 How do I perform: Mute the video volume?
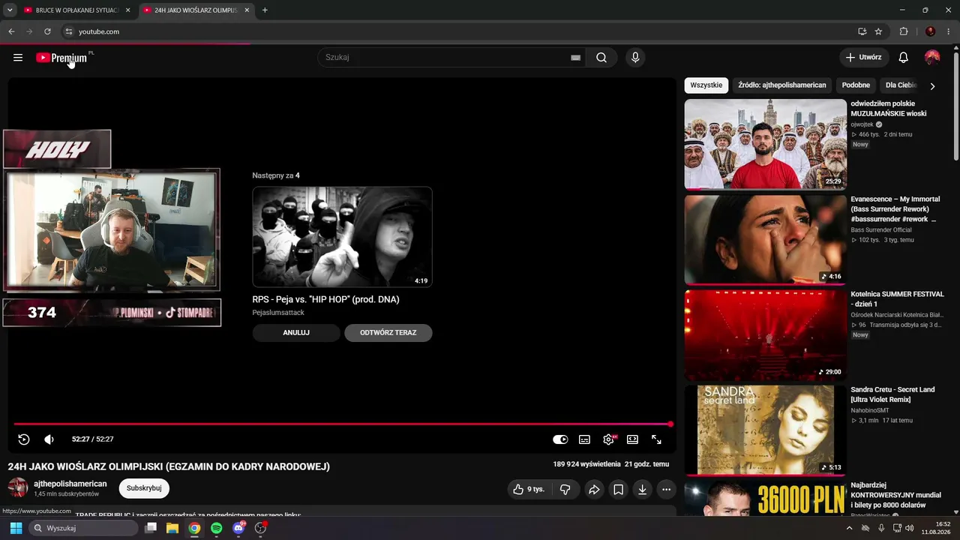[49, 439]
